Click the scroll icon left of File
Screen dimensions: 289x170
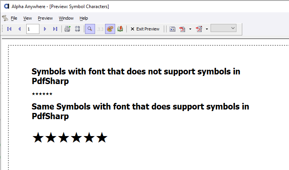pos(5,18)
